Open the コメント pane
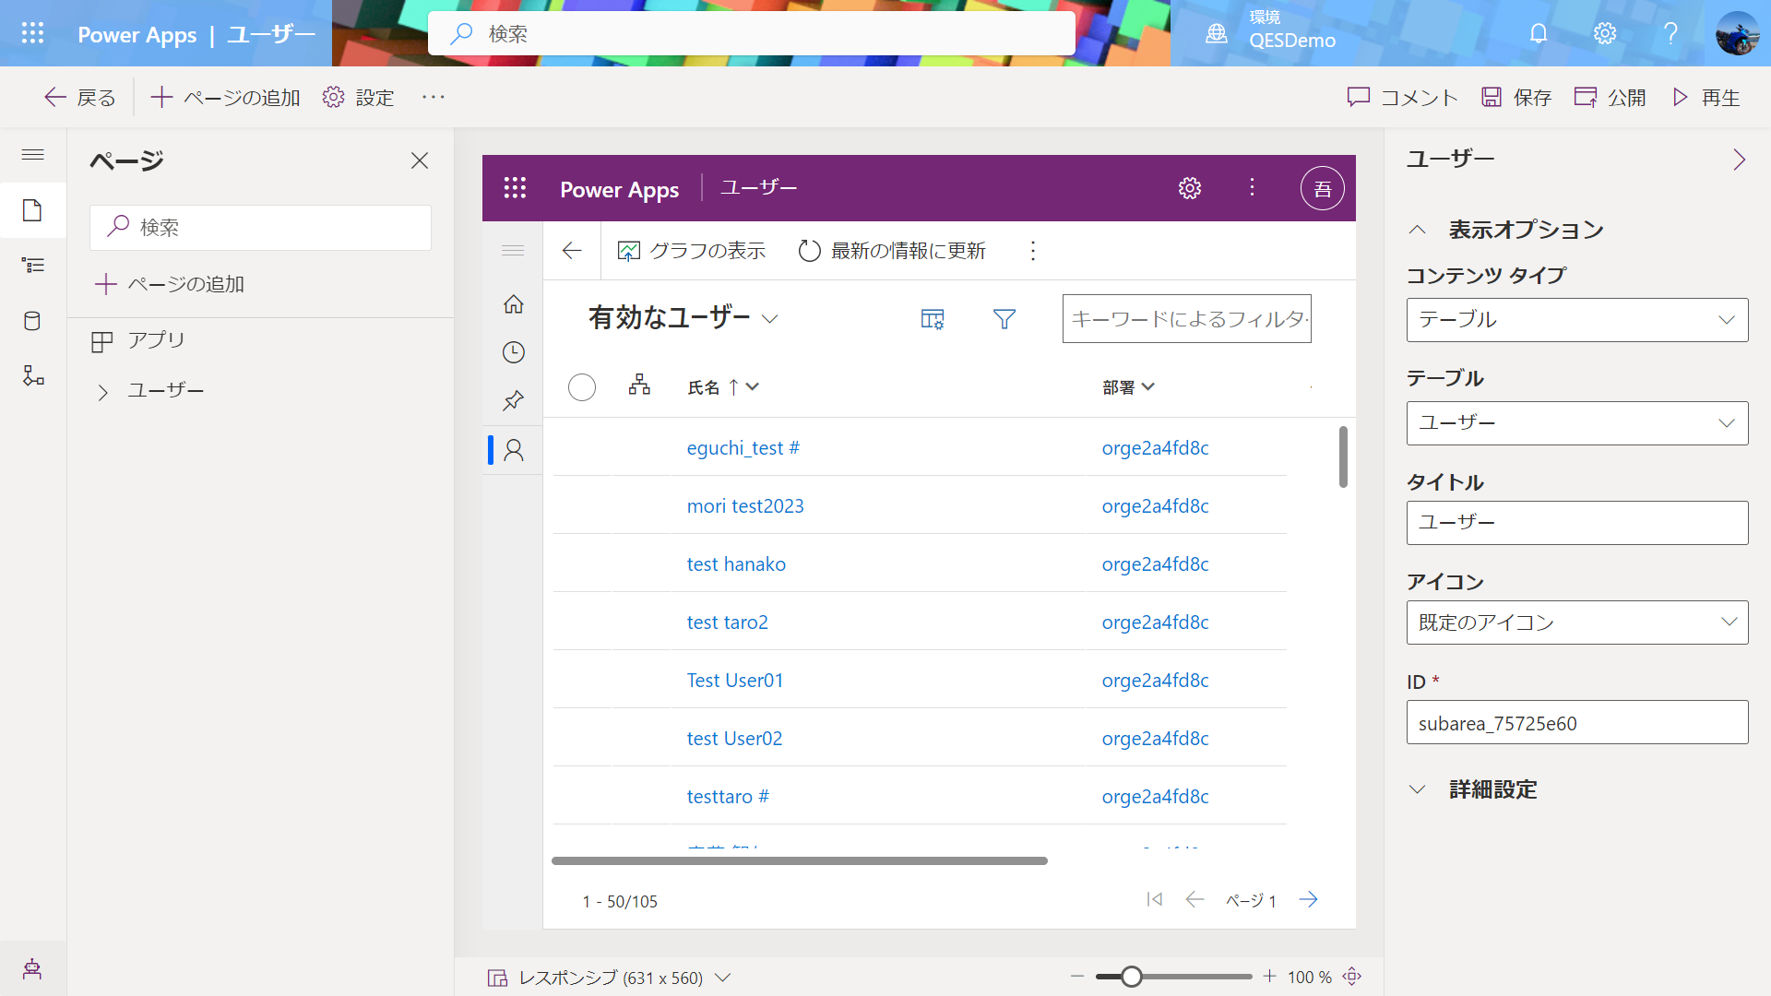1771x996 pixels. (1402, 97)
